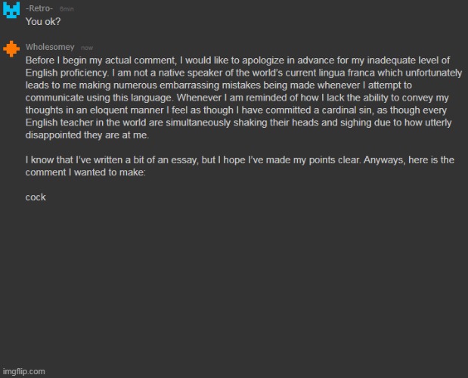Click the "now" timestamp beside Wholesomey
The height and width of the screenshot is (378, 468).
(87, 48)
